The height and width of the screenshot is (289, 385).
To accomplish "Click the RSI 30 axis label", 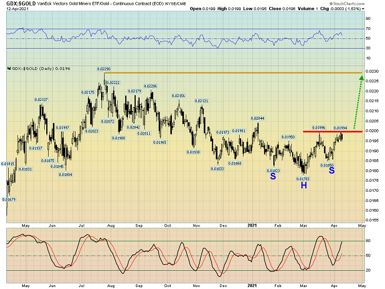I will click(368, 48).
